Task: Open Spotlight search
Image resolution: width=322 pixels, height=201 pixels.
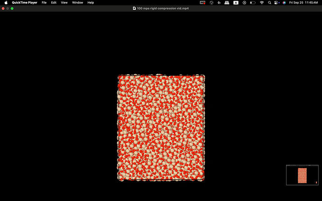Action: (269, 3)
